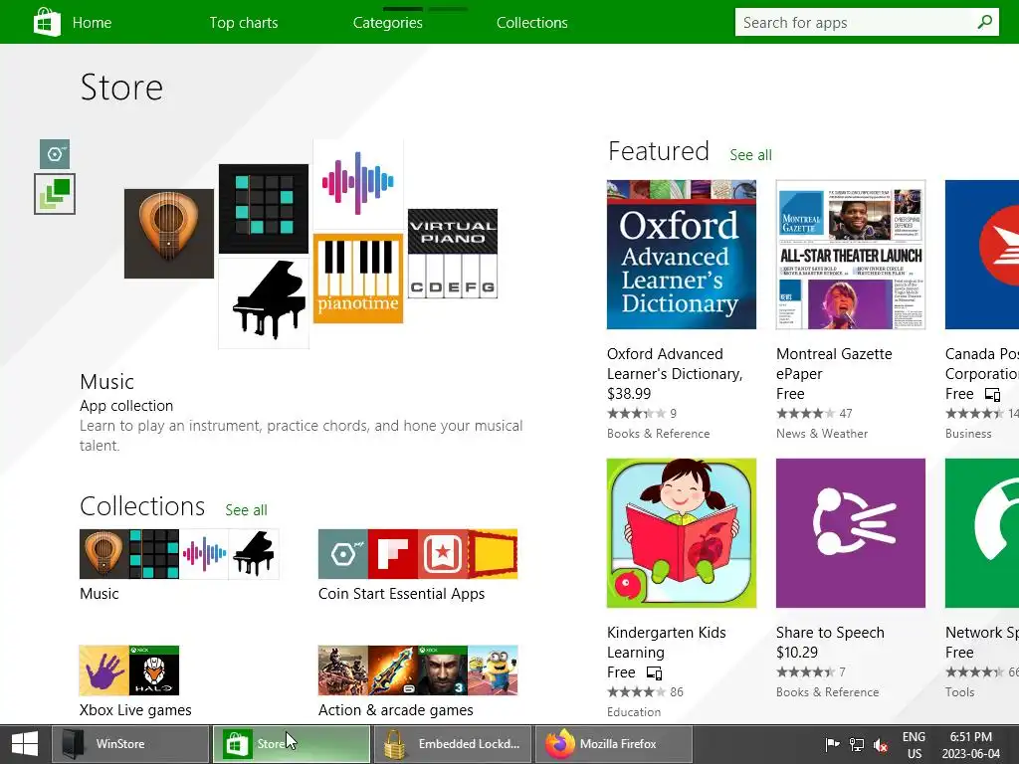Click yellow ticket icon in Coin Start collection

click(493, 554)
